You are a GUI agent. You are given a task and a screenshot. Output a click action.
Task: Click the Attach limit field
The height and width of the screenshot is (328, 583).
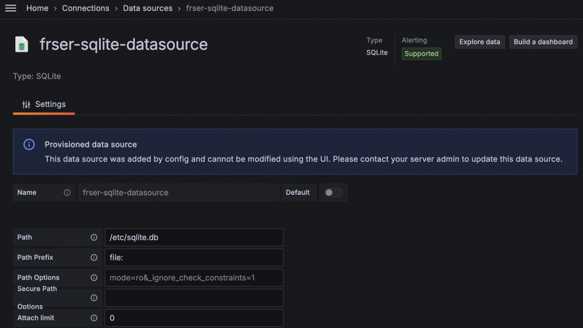coord(194,318)
